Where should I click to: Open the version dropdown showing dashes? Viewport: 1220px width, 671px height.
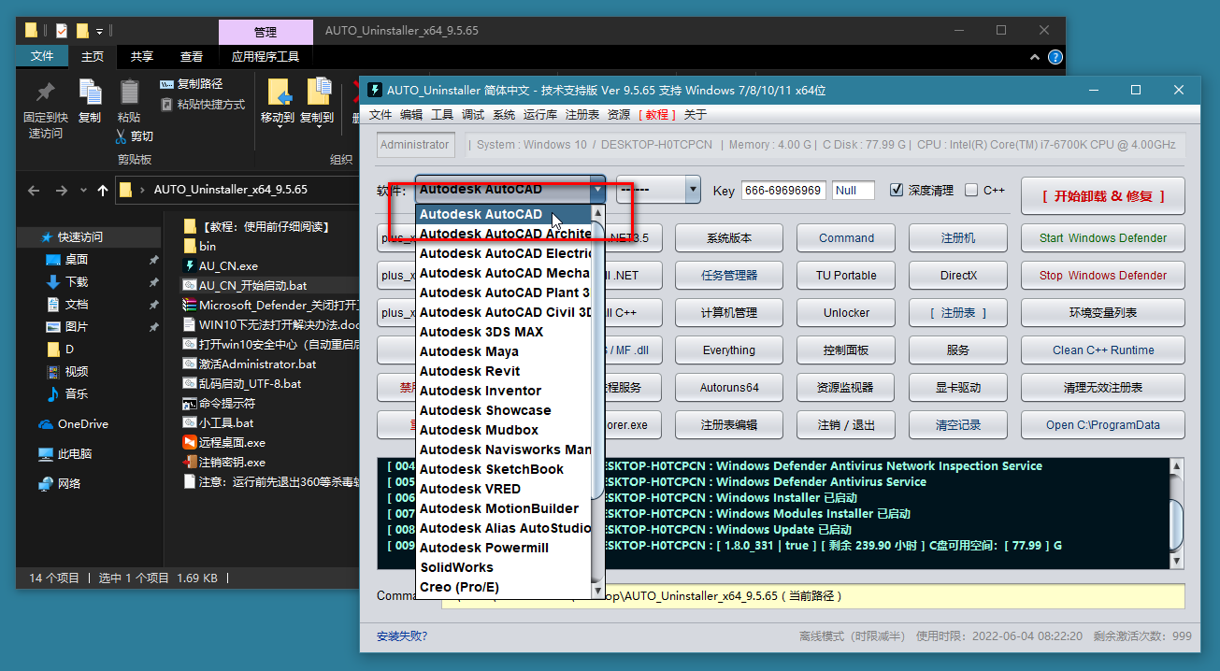point(658,190)
